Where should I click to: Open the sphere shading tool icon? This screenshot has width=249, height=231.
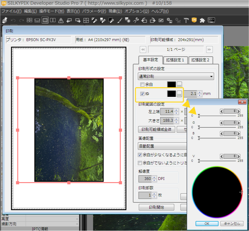coord(128,20)
